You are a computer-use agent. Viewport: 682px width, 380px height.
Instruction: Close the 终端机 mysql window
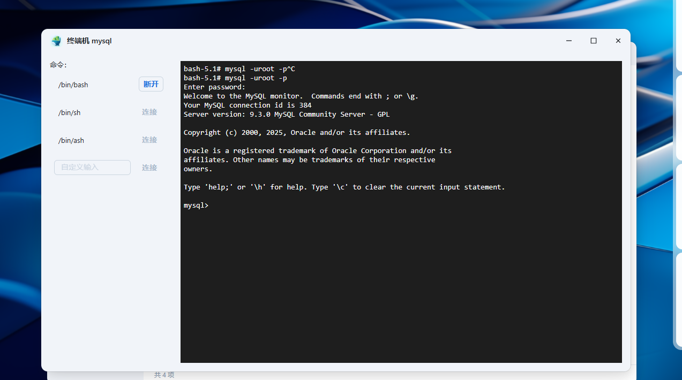(618, 41)
